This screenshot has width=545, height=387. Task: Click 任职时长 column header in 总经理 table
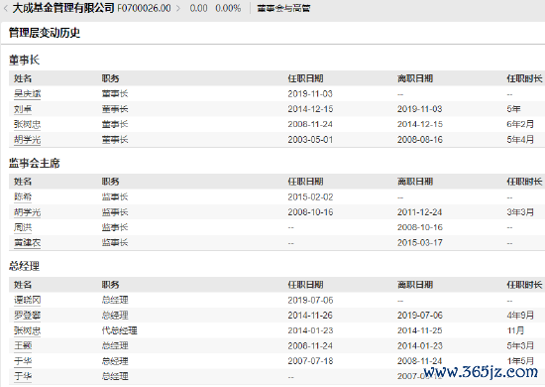tap(524, 285)
